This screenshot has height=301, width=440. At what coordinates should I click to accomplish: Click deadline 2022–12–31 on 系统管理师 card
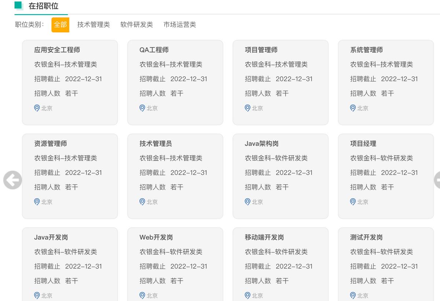point(399,79)
